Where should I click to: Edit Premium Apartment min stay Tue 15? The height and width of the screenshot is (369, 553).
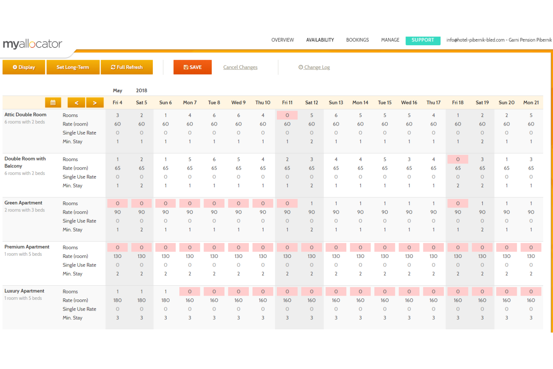(384, 274)
